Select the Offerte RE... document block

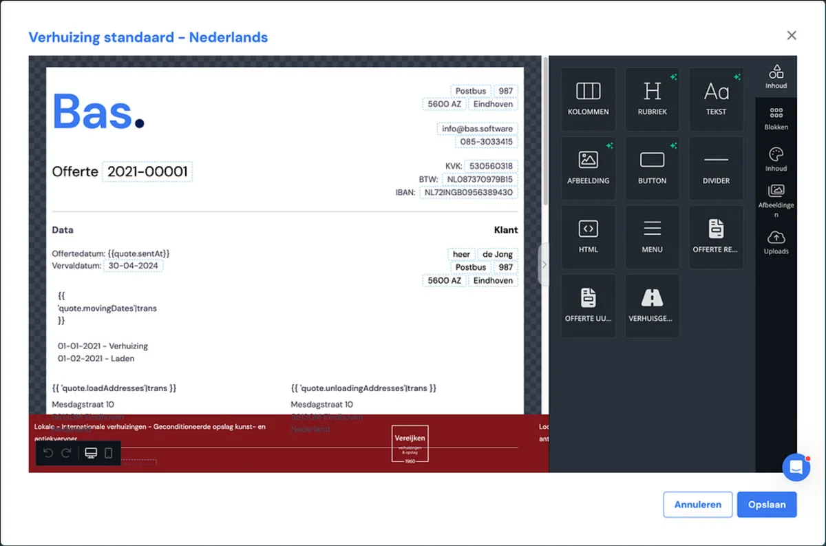tap(716, 237)
